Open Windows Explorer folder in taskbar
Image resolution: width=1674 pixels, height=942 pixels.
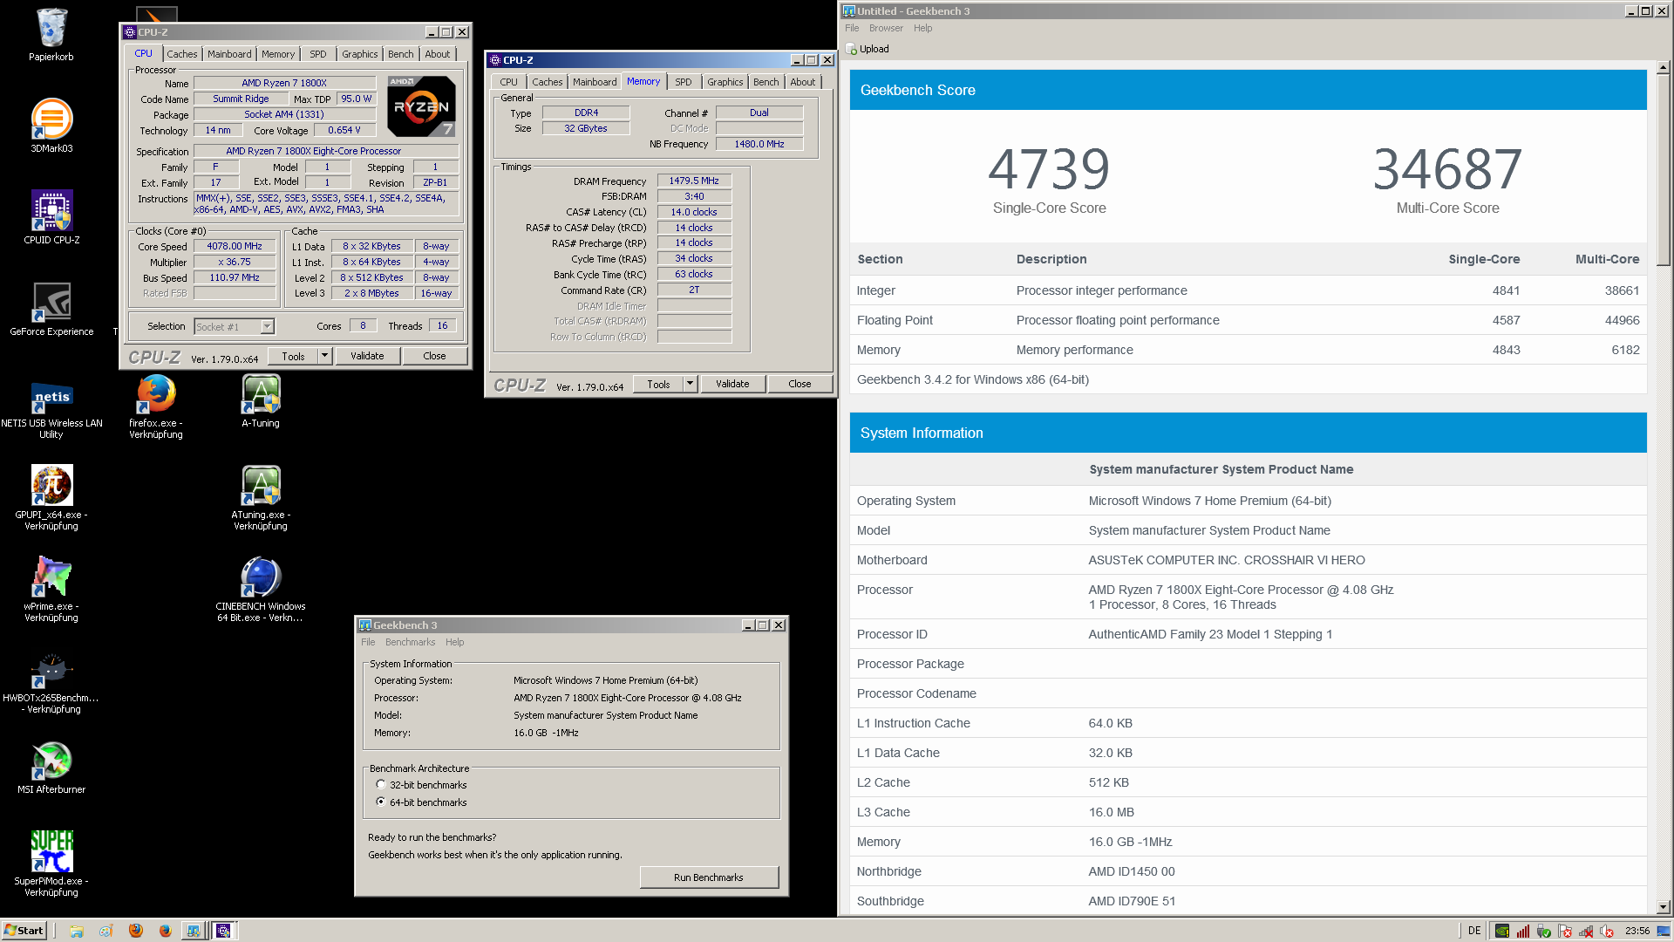click(x=77, y=931)
